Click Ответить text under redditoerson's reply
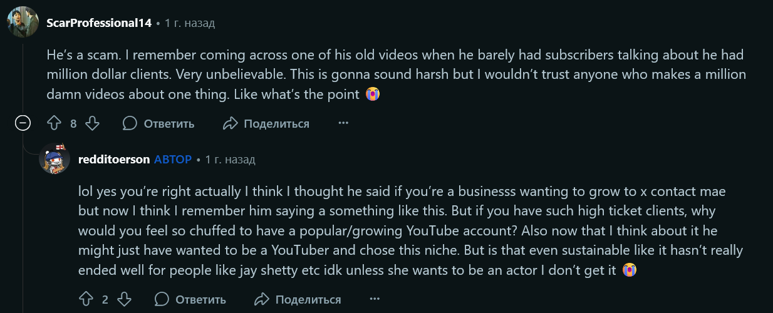Image resolution: width=773 pixels, height=313 pixels. pyautogui.click(x=200, y=299)
